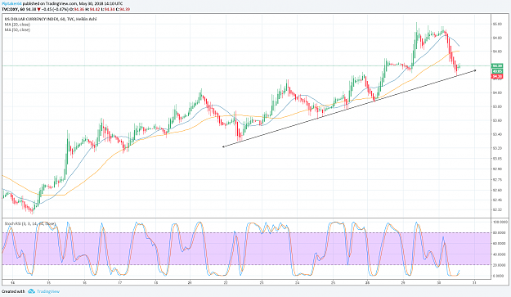
Task: Click the trend line's left endpoint handle
Action: [223, 146]
